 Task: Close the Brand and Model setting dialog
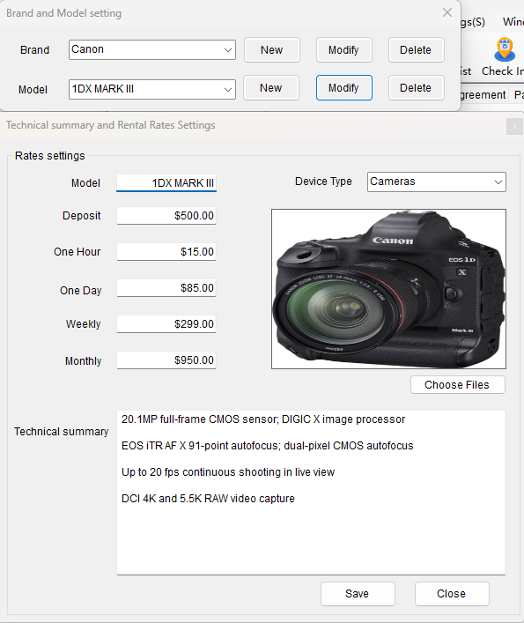coord(447,12)
